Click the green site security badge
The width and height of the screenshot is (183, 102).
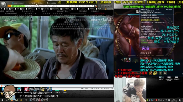point(18,6)
